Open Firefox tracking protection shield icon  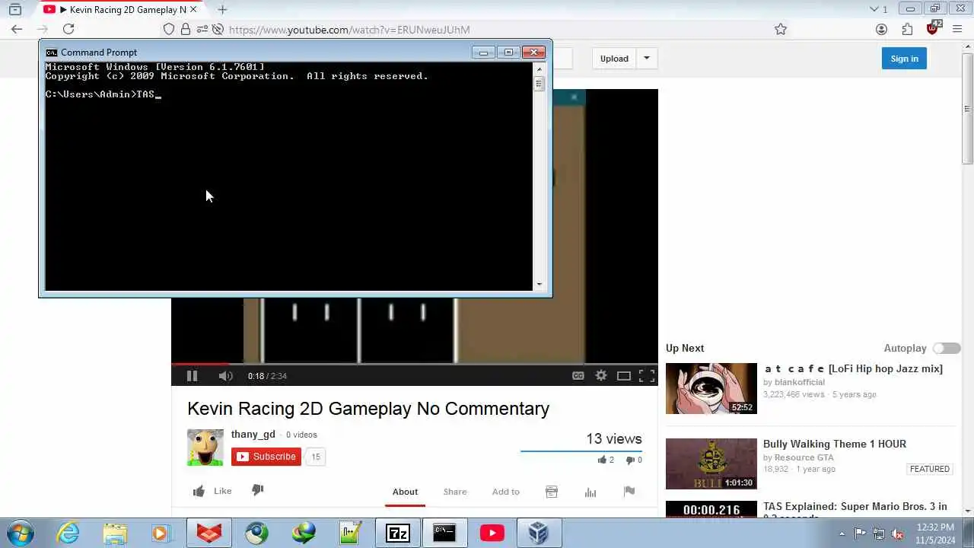(169, 29)
